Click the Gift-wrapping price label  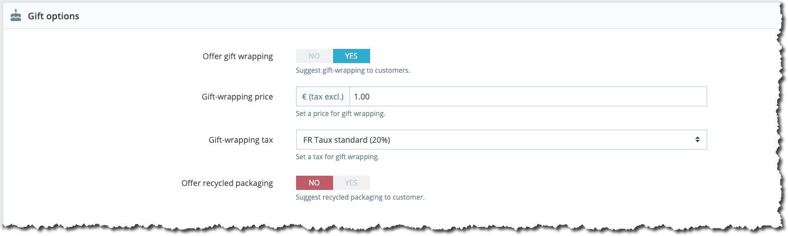click(x=237, y=97)
